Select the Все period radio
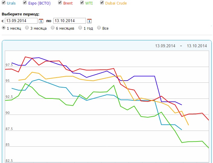Viewport: 213px width, 163px height. point(99,28)
